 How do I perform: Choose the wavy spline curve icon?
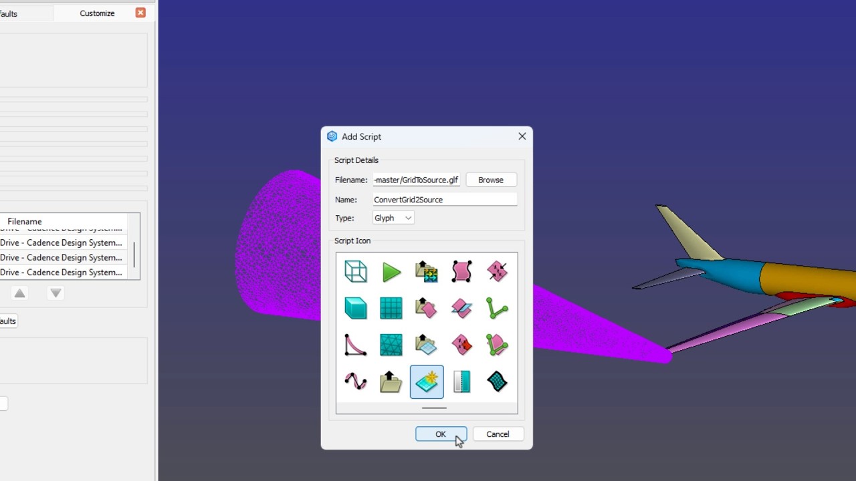pyautogui.click(x=356, y=382)
